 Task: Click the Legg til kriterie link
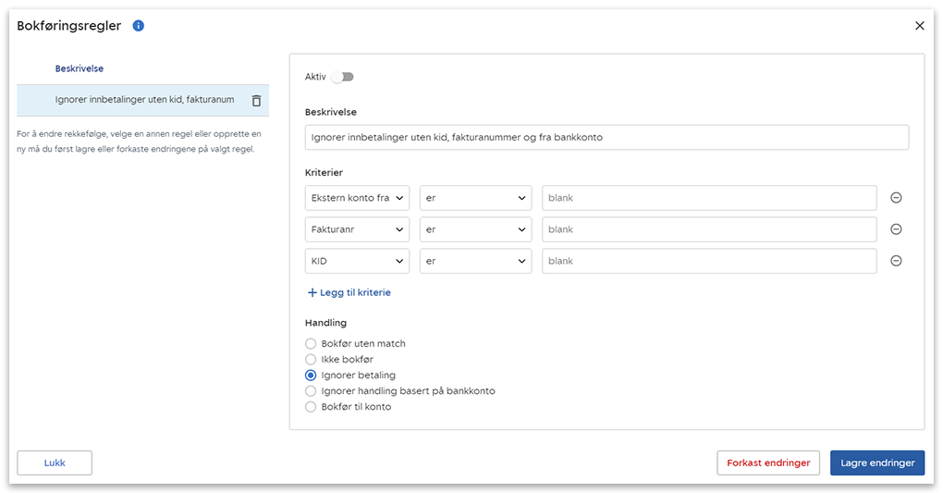click(x=349, y=292)
